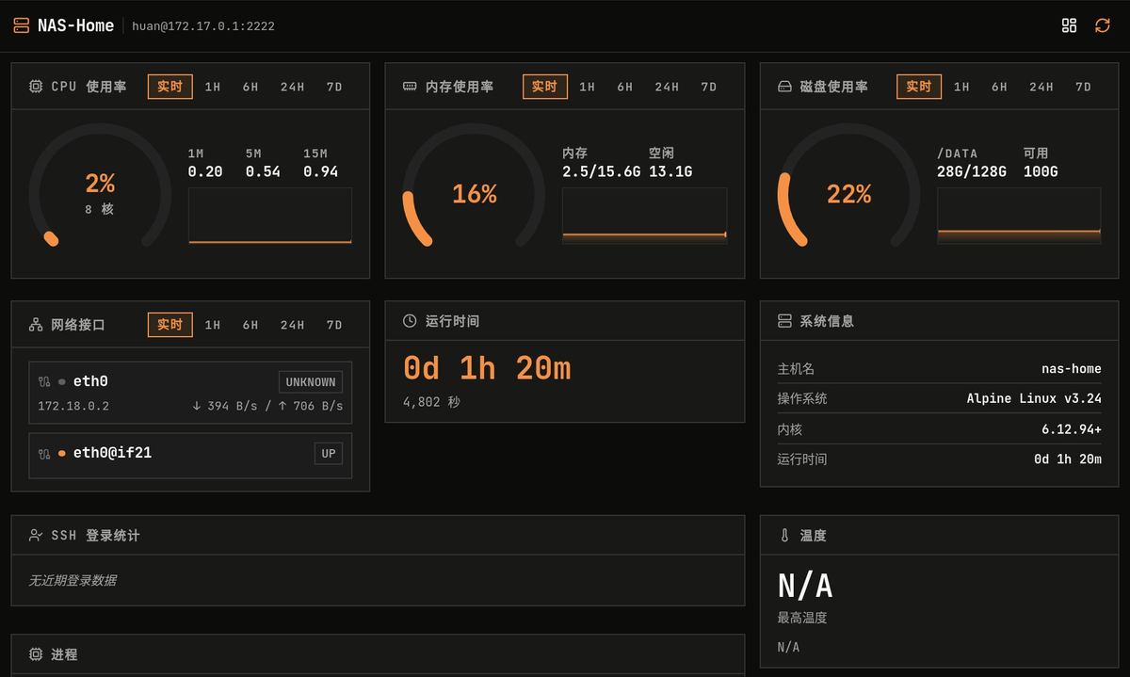
Task: Click the kernel version 6.12.94+
Action: [1072, 429]
